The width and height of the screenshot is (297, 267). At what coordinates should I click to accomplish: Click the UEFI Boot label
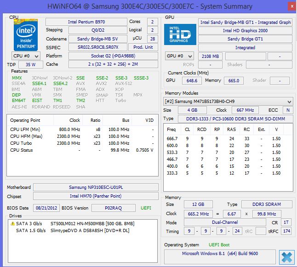click(219, 245)
